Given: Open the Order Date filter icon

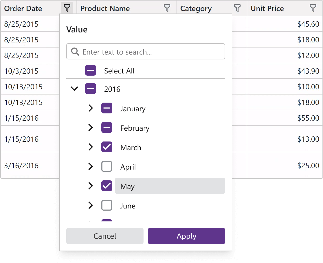Looking at the screenshot, I should coord(67,8).
